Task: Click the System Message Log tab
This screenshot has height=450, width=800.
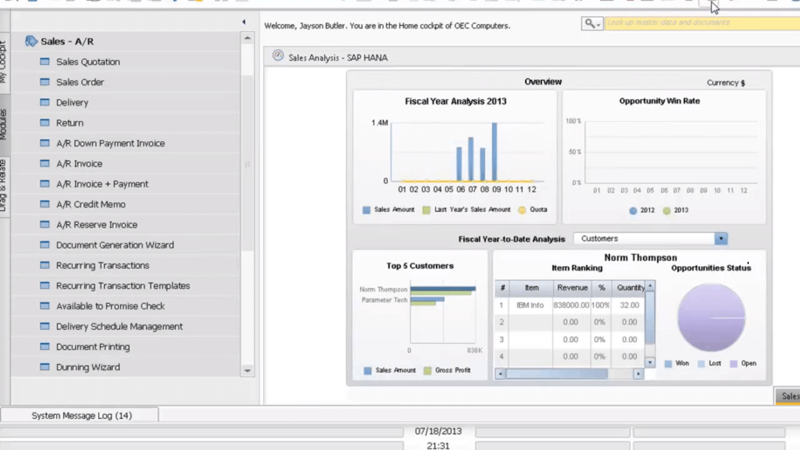Action: point(81,415)
